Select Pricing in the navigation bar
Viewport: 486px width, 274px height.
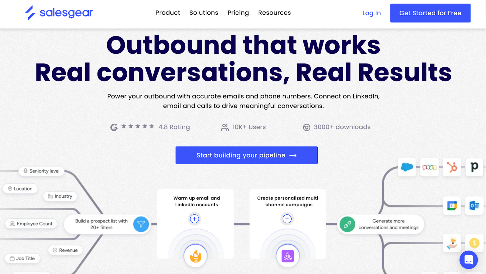coord(238,13)
